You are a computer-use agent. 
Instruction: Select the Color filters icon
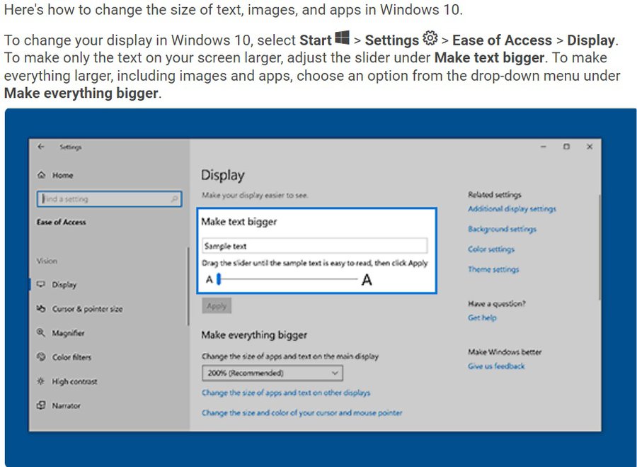pyautogui.click(x=40, y=357)
